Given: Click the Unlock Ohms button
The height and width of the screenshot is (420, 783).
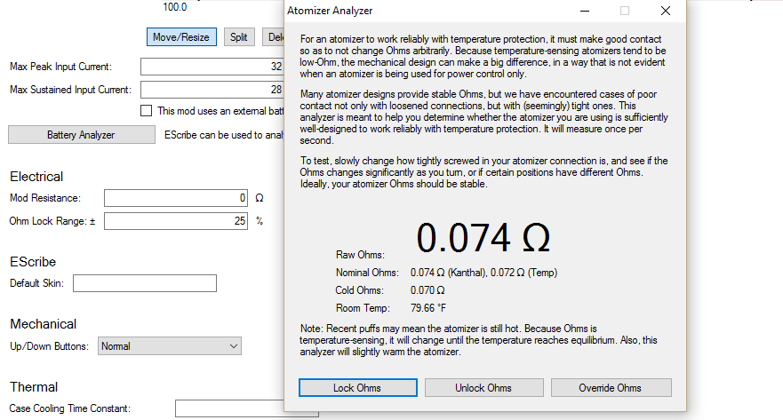Looking at the screenshot, I should tap(483, 388).
